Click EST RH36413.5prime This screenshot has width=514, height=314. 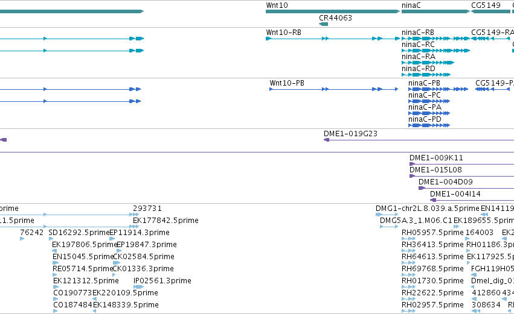[432, 245]
